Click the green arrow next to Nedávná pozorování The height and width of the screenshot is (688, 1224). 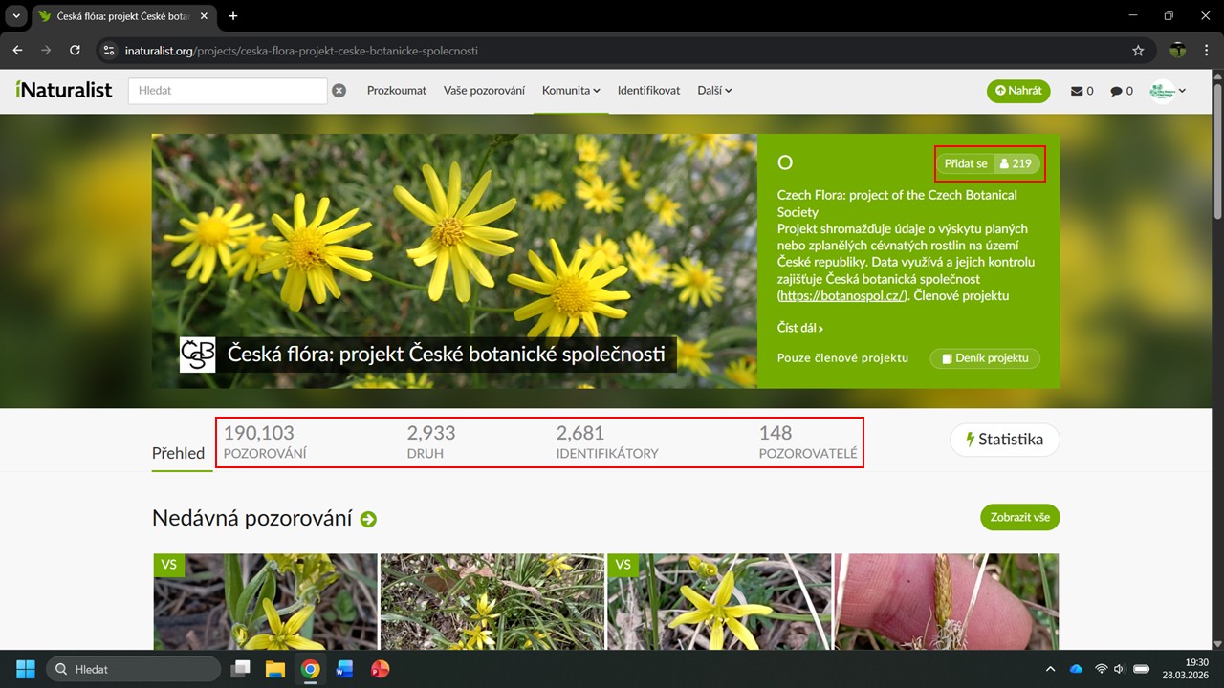(x=368, y=519)
